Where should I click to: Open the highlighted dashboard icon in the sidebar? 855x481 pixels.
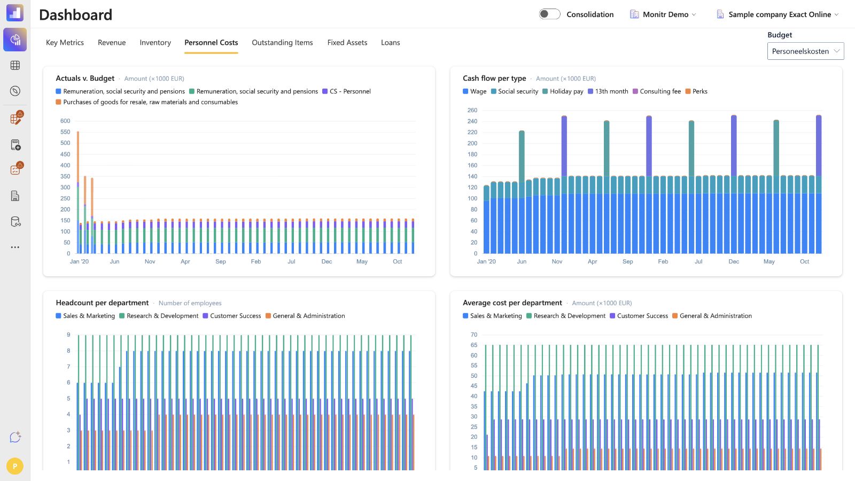[15, 40]
